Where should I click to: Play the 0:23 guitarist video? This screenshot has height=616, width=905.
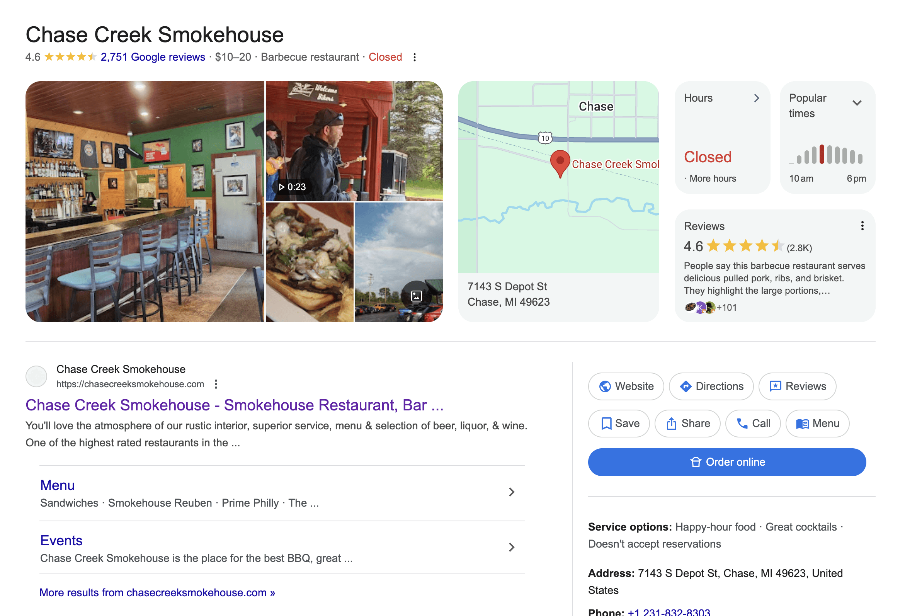tap(354, 141)
